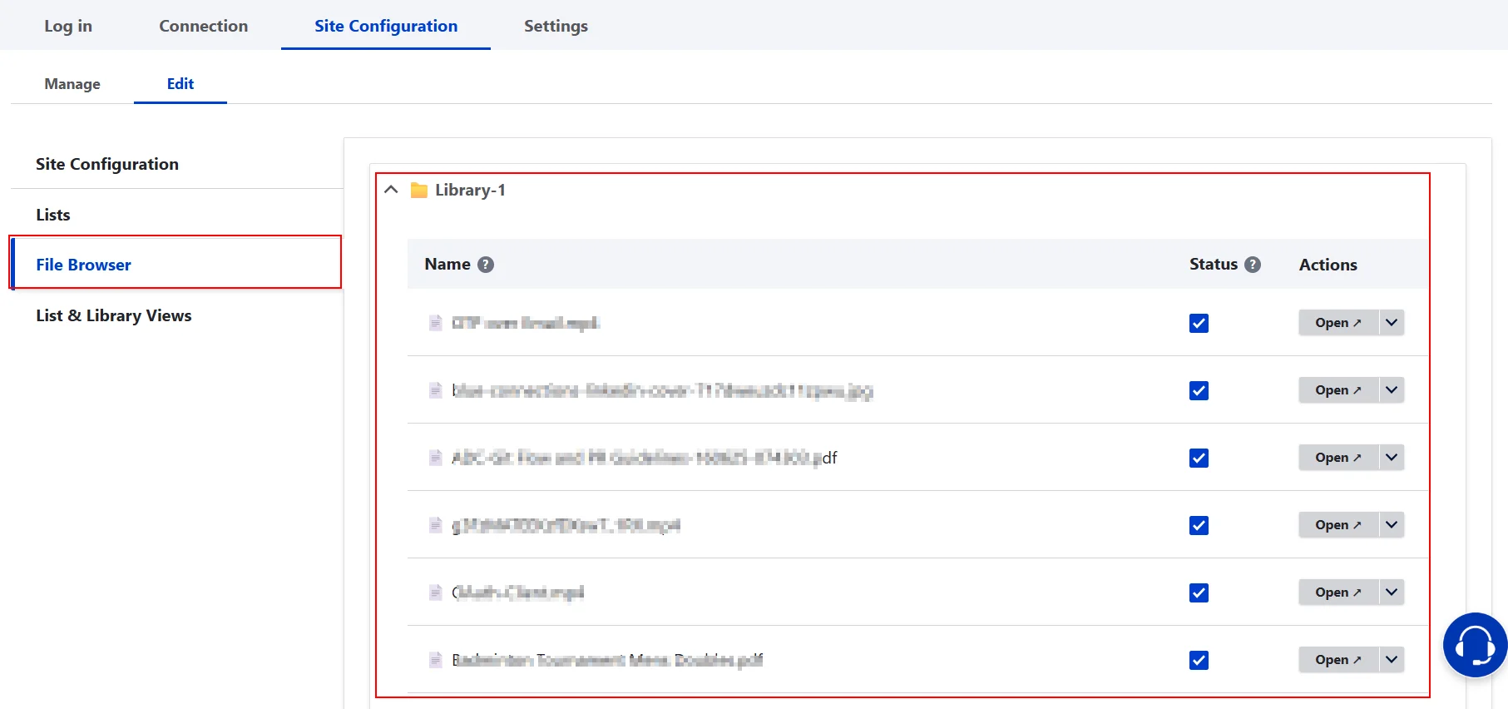Toggle the status checkbox in the fourth row
Image resolution: width=1508 pixels, height=709 pixels.
click(1199, 525)
